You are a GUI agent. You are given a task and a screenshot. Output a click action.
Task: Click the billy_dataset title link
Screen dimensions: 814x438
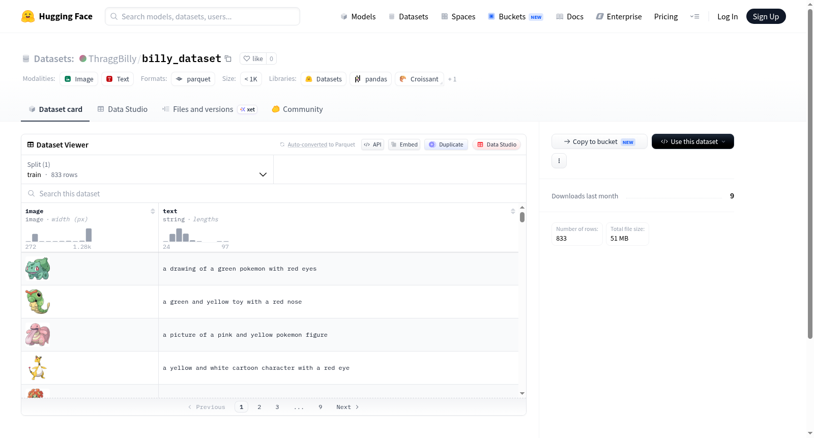(182, 59)
